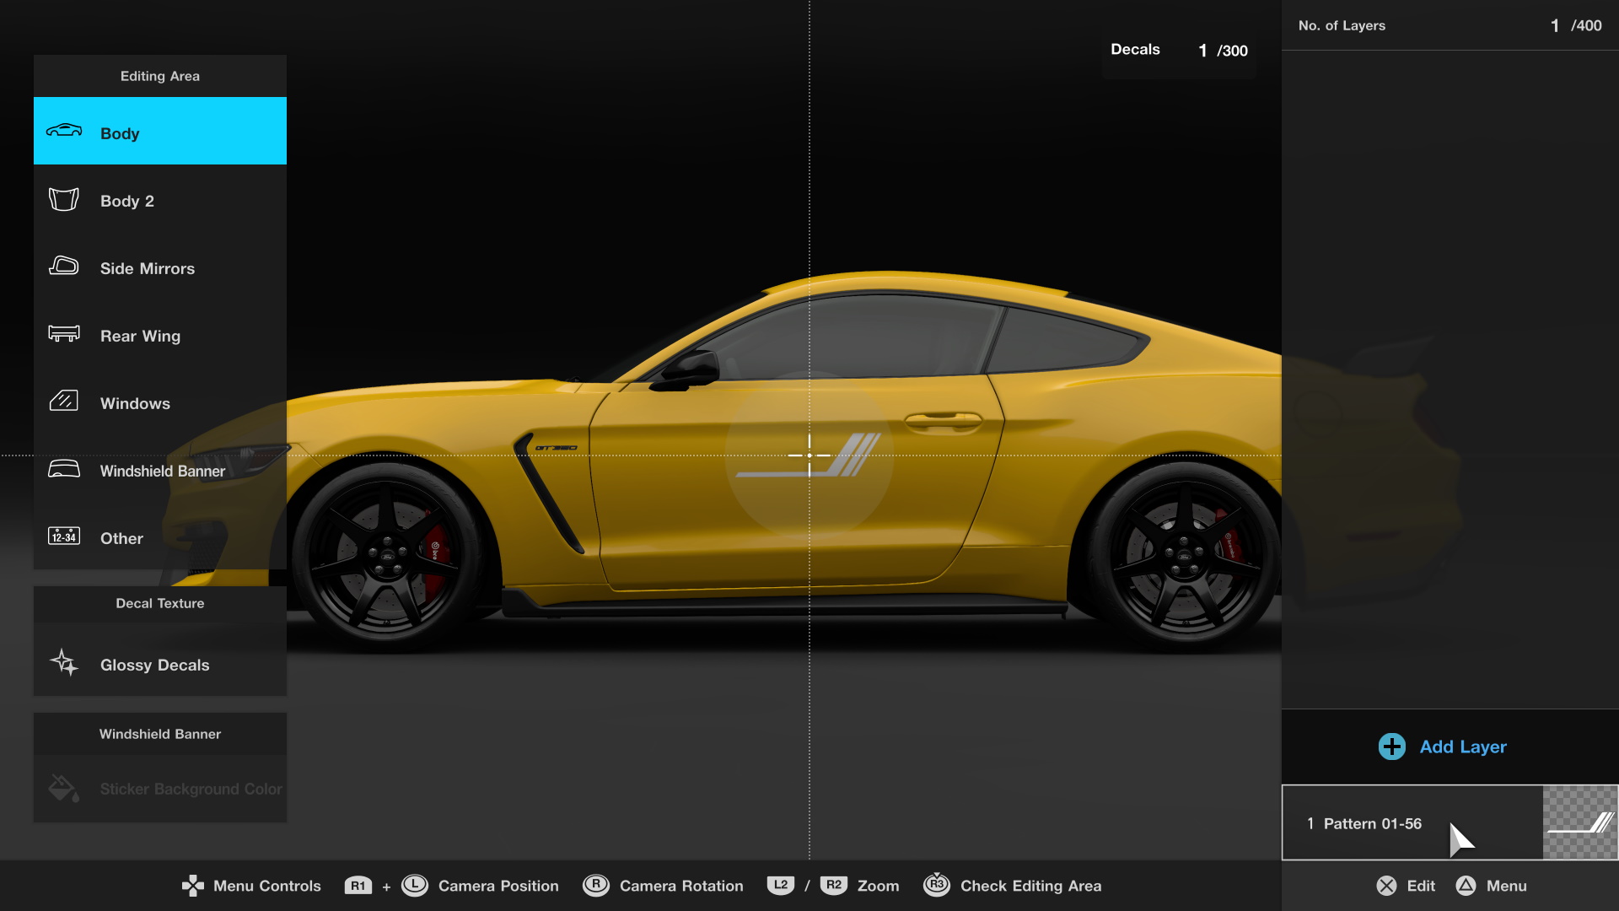The width and height of the screenshot is (1619, 911).
Task: Open the Menu via triangle button
Action: pos(1491,886)
